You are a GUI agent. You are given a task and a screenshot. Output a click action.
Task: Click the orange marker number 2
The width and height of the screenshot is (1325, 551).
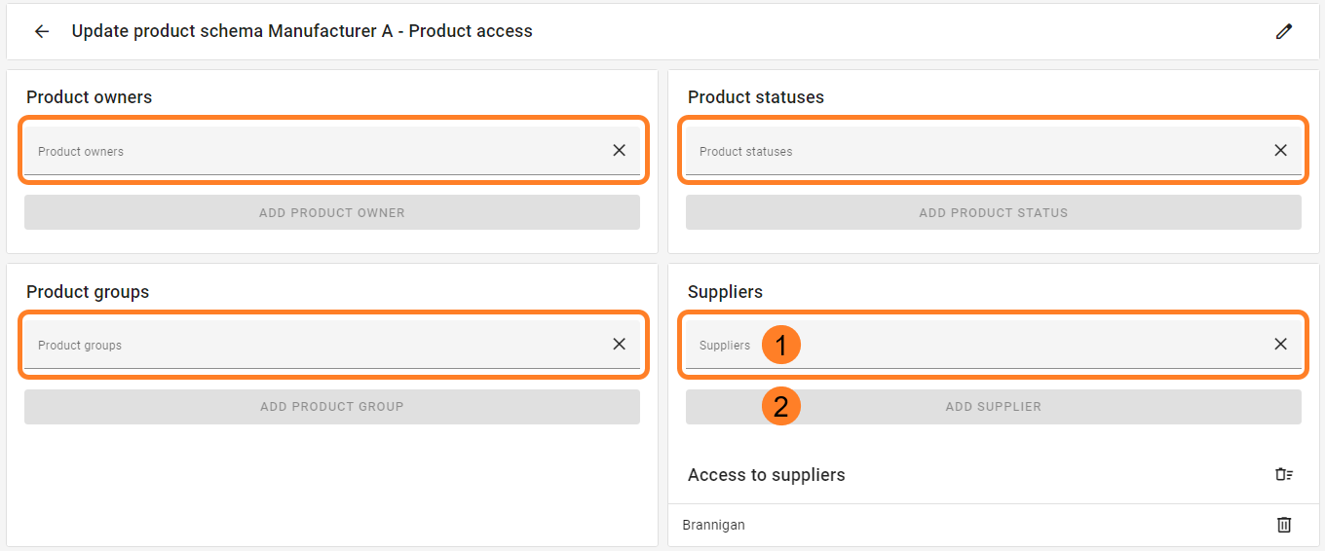pos(781,407)
